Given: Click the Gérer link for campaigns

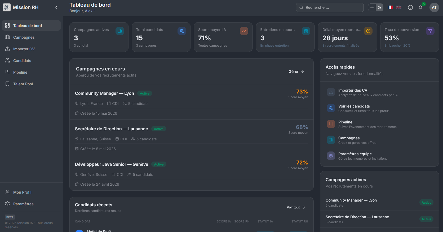Looking at the screenshot, I should 296,72.
